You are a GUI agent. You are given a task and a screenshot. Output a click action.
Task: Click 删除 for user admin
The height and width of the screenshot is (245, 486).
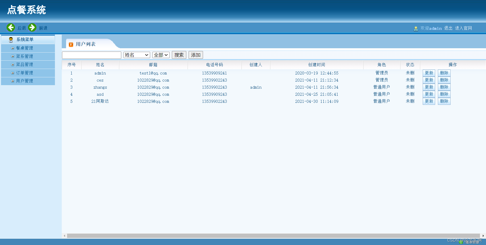pos(444,73)
